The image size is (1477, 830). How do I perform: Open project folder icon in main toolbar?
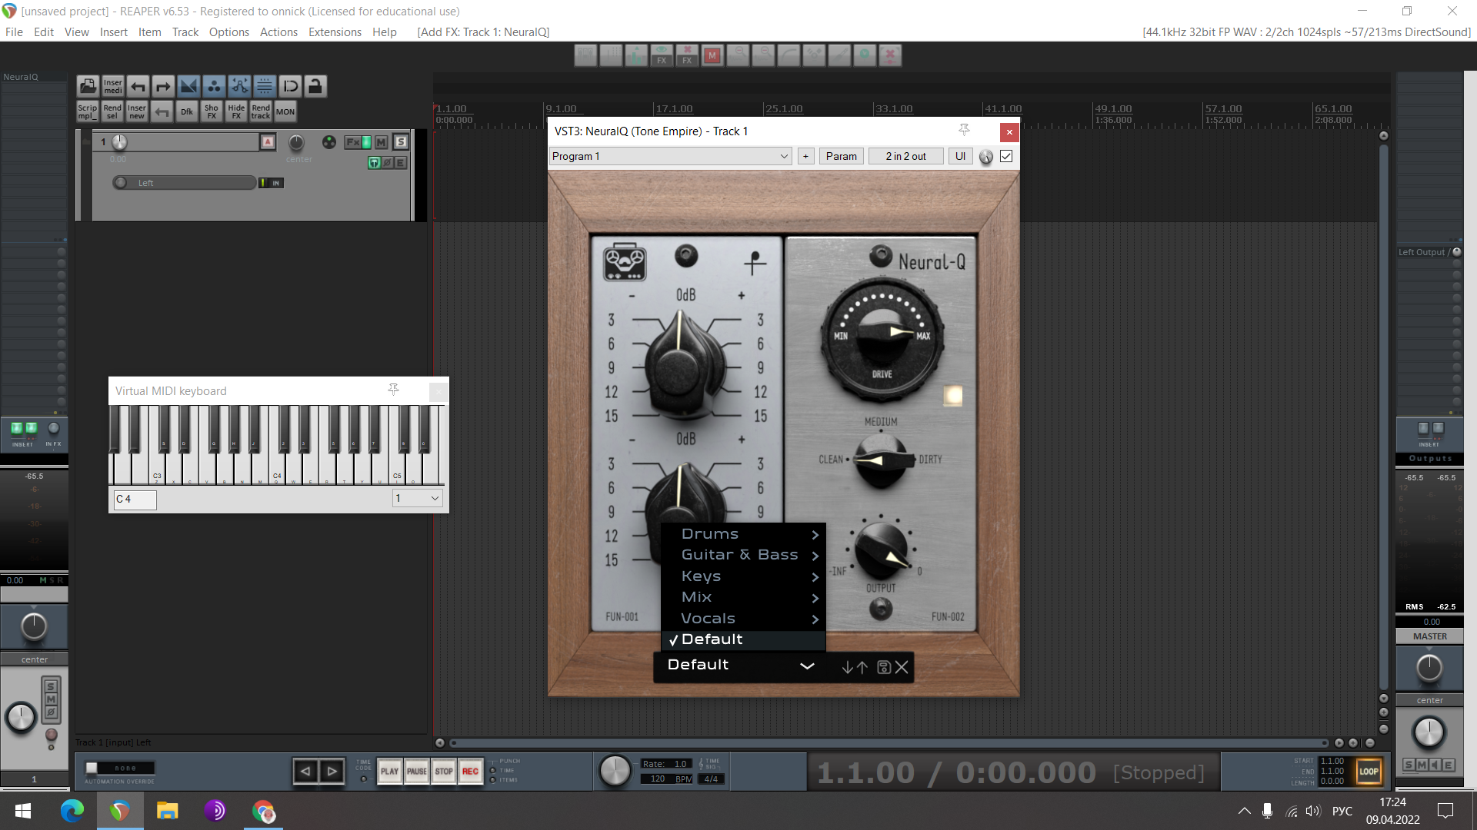pyautogui.click(x=88, y=86)
